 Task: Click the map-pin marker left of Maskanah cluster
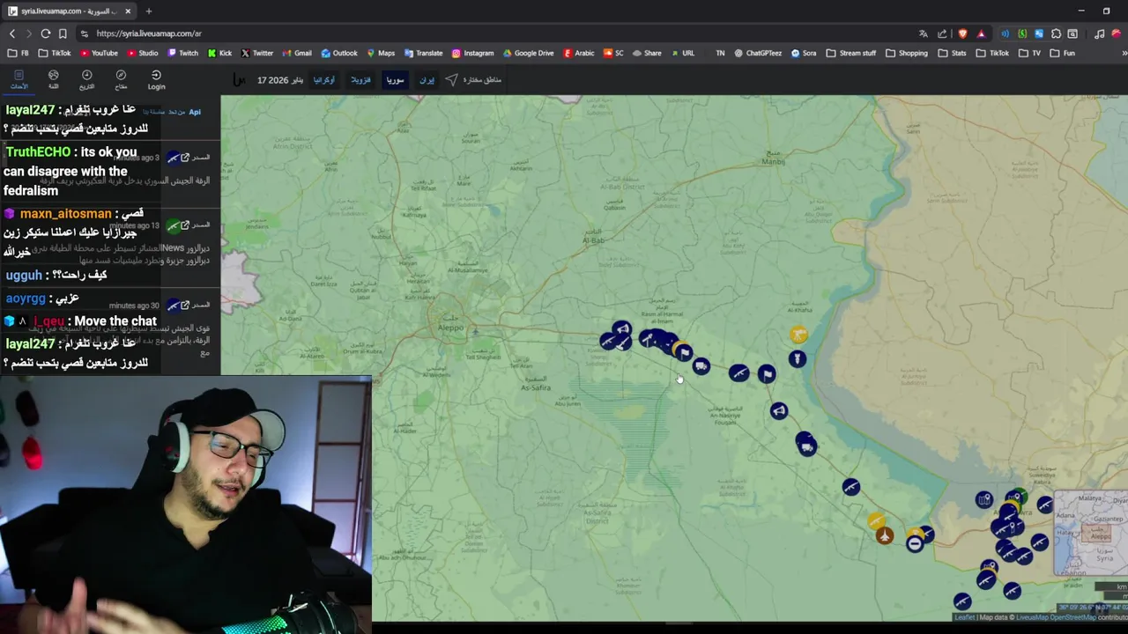[984, 500]
